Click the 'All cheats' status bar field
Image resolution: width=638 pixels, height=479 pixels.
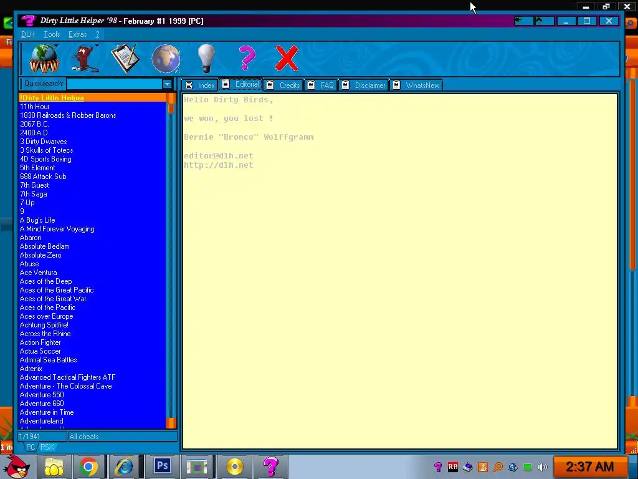pyautogui.click(x=122, y=437)
